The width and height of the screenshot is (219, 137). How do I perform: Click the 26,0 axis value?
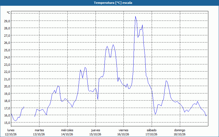click(x=7, y=43)
